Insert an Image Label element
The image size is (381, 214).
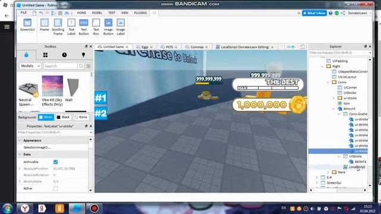tap(120, 27)
